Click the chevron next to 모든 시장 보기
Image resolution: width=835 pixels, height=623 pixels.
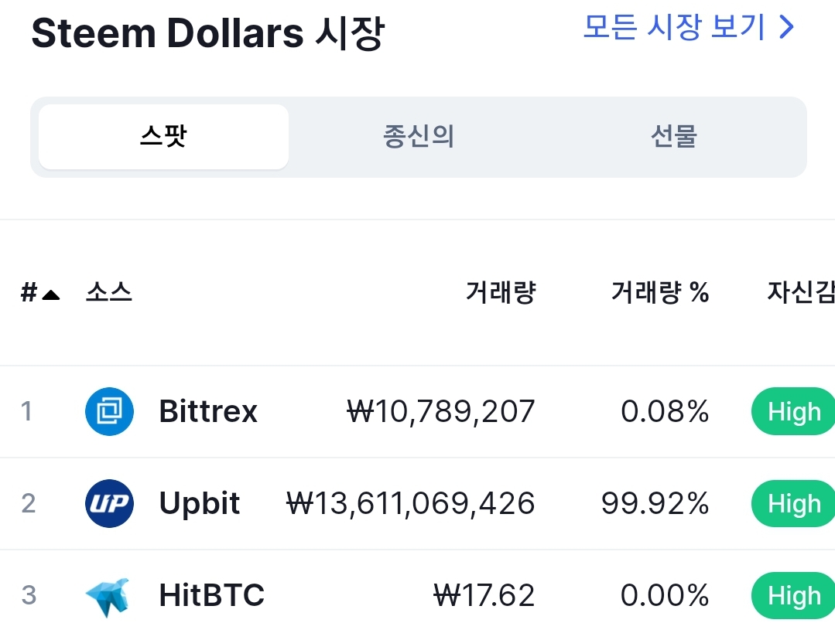pos(786,26)
